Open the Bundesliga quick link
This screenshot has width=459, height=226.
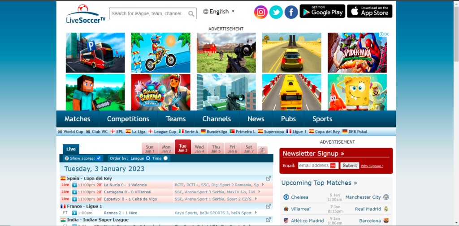click(x=214, y=132)
